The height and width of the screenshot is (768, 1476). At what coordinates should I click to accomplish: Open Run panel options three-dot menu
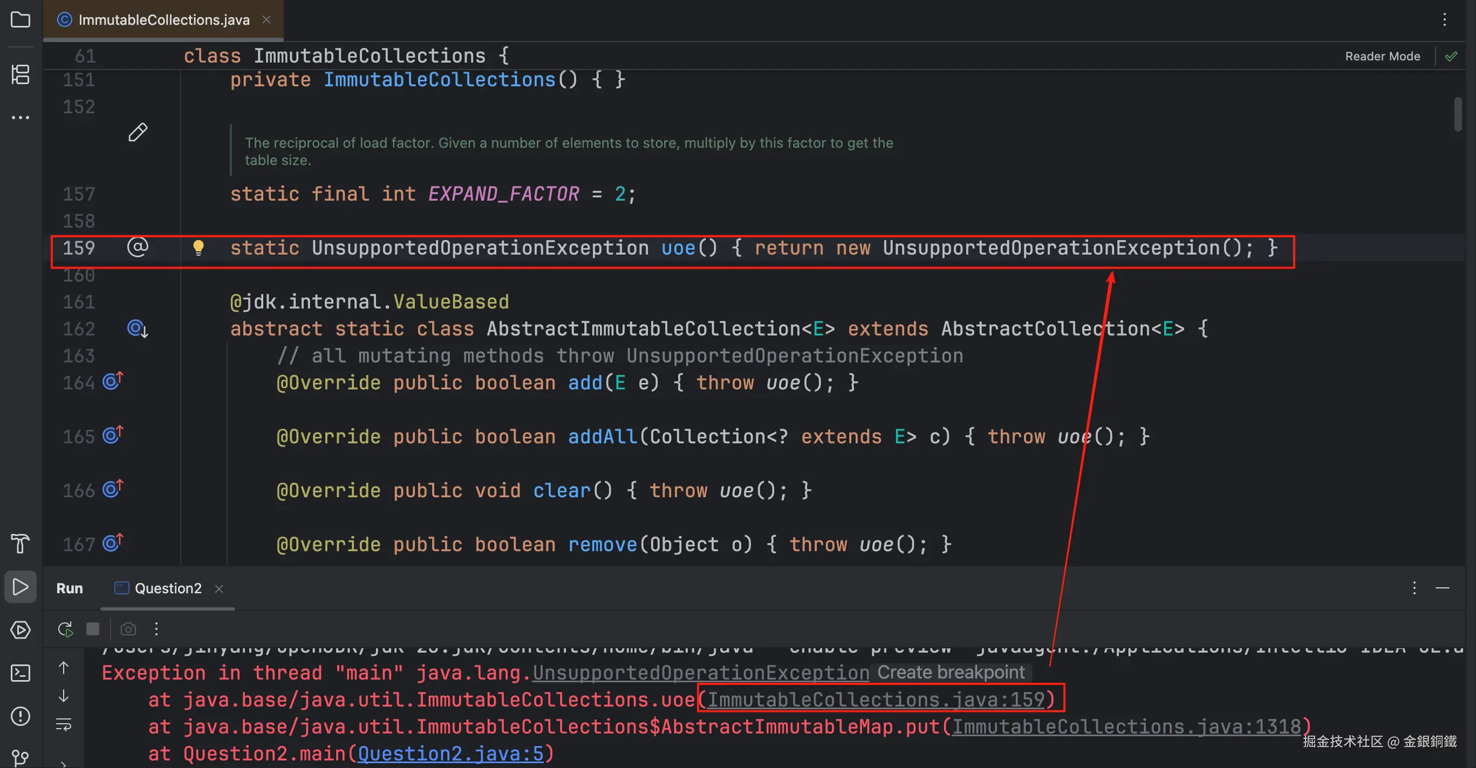point(1414,588)
